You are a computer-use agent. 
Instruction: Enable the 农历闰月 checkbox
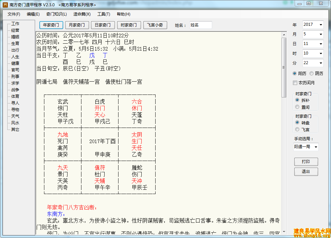click(295, 83)
